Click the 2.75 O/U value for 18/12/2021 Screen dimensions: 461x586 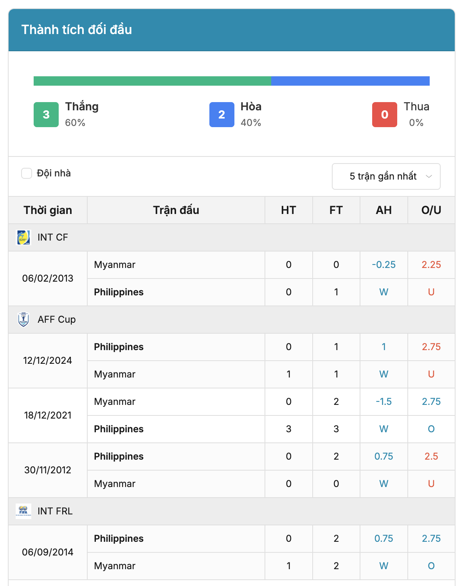431,402
